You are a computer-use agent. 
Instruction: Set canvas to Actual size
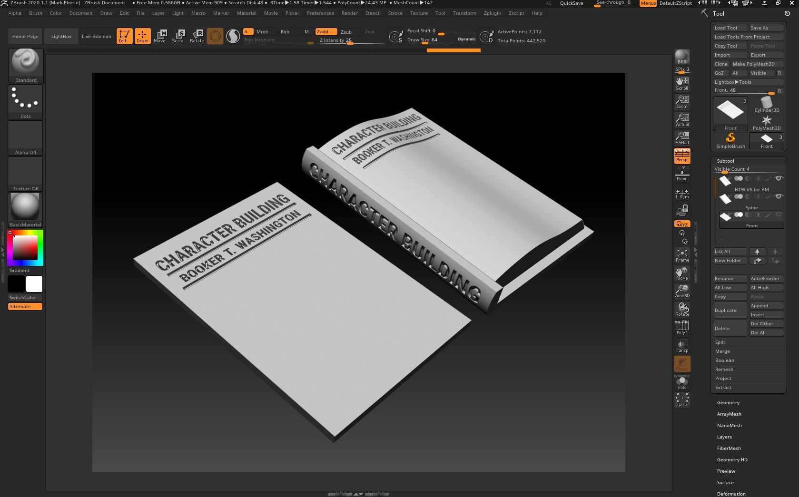682,120
